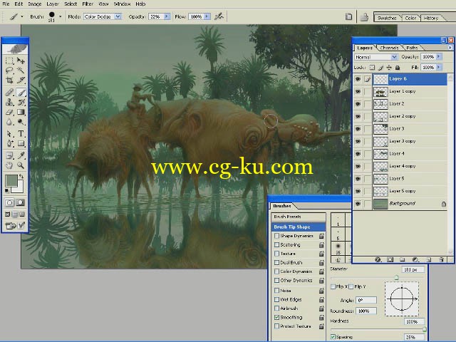The image size is (456, 342).
Task: Select the Crop tool
Action: (x=9, y=80)
